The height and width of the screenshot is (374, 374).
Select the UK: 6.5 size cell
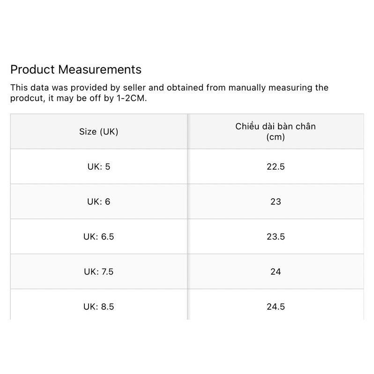pos(99,237)
